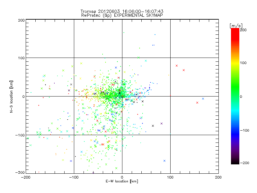Click the subtitle 'RwPretec (8p) EXPERIMENTAL SKYMAP'
Image resolution: width=257 pixels, height=193 pixels.
[x=122, y=15]
